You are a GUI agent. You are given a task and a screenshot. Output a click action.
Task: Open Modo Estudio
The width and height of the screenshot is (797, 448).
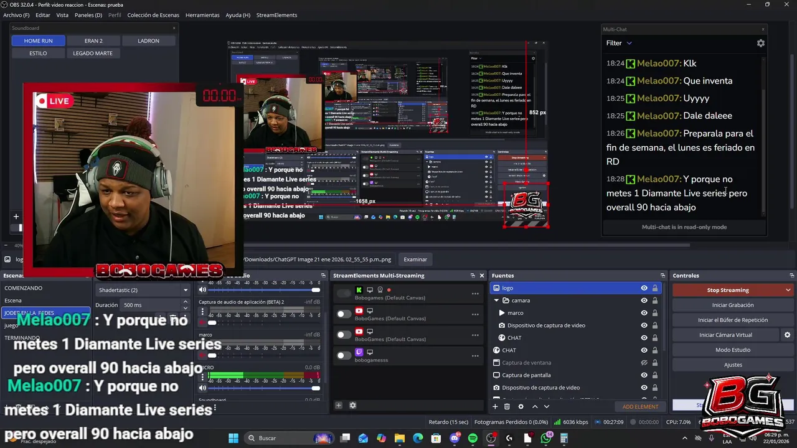pos(733,350)
